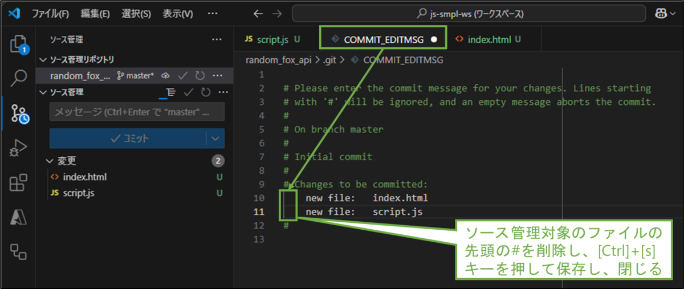
Task: Click COMMIT_EDITMSG in the breadcrumb
Action: point(403,59)
